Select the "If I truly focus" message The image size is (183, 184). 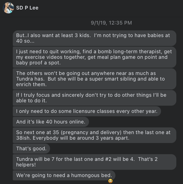tap(95, 98)
